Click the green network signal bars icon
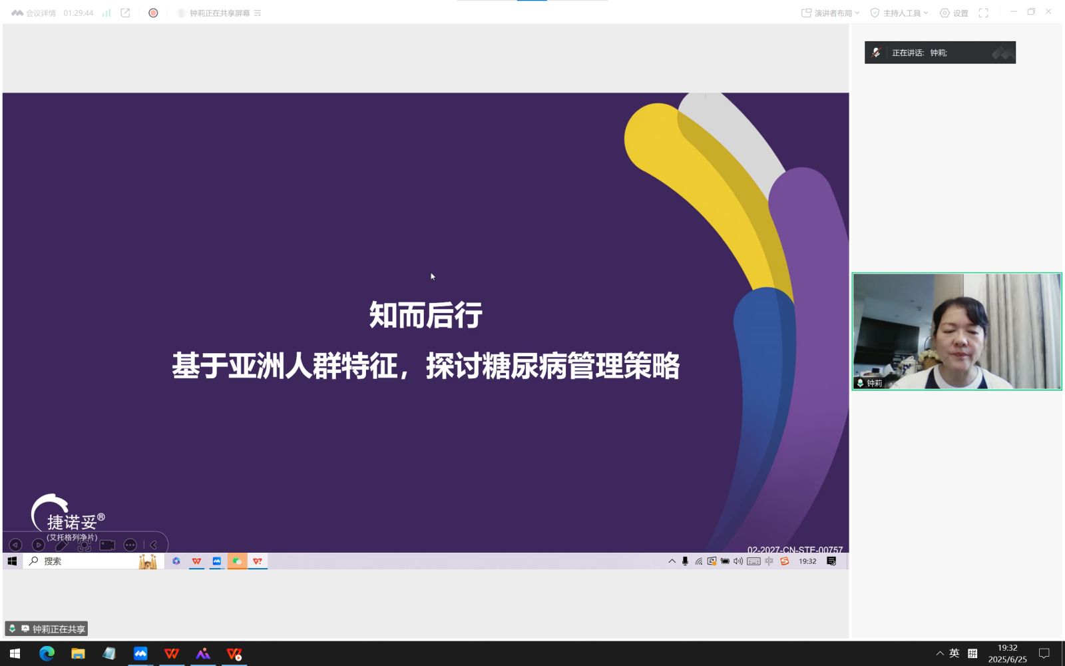The height and width of the screenshot is (666, 1065). (x=106, y=13)
